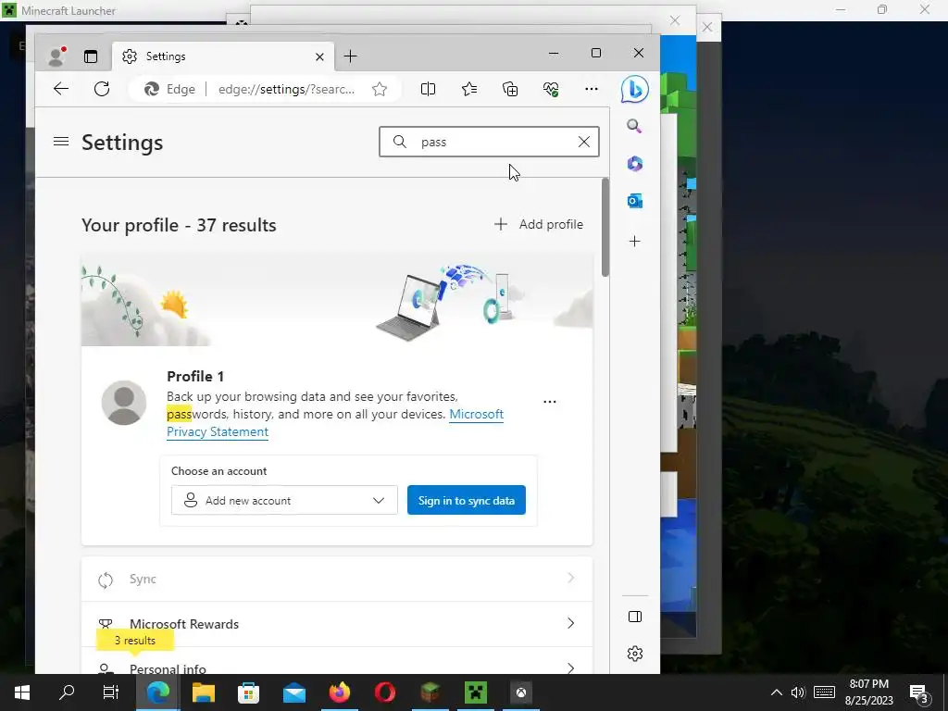The height and width of the screenshot is (711, 948).
Task: Open volume control in system tray
Action: tap(798, 692)
